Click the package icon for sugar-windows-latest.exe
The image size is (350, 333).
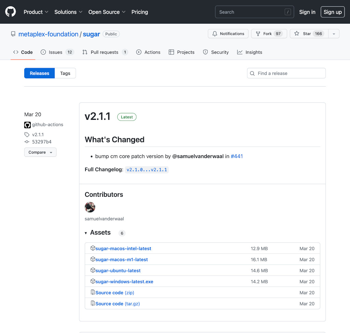pyautogui.click(x=93, y=281)
